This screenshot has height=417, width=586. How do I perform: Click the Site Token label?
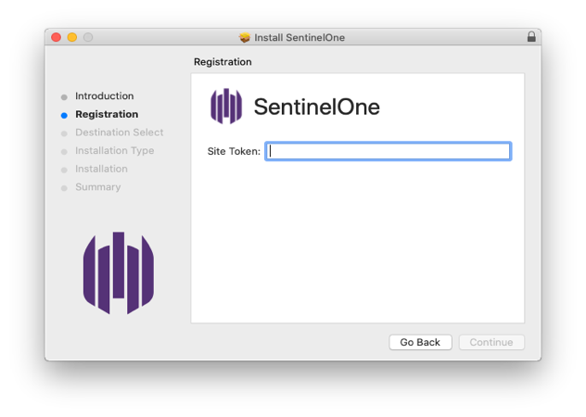[x=234, y=152]
